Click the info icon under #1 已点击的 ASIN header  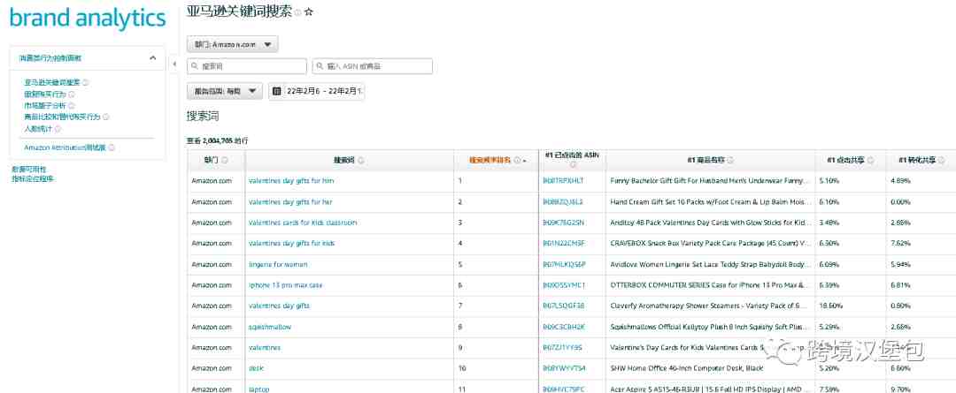coord(573,164)
